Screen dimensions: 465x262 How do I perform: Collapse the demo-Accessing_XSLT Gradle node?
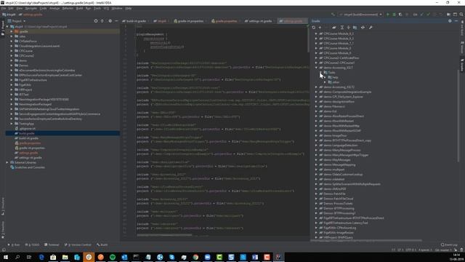click(x=316, y=68)
